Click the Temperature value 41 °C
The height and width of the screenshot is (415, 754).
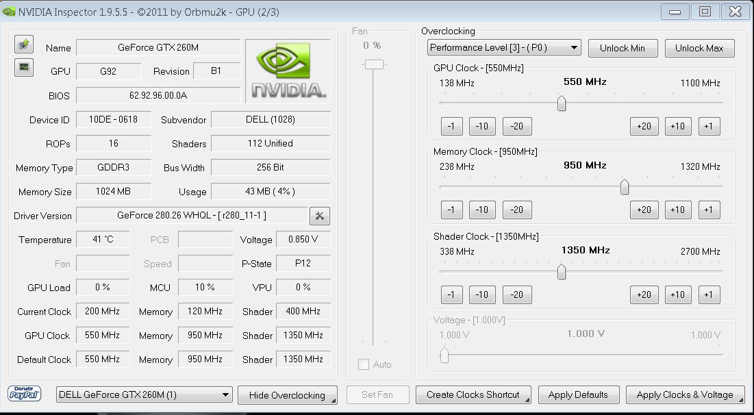coord(103,240)
